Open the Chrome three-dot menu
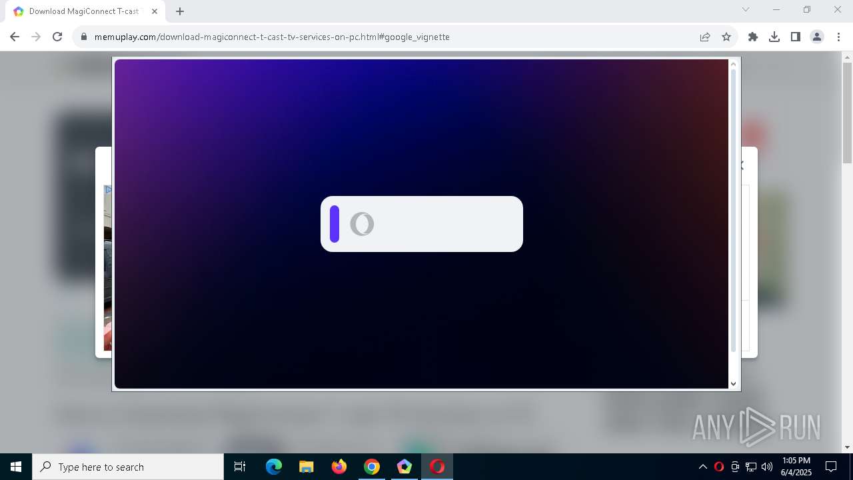853x480 pixels. [x=838, y=37]
